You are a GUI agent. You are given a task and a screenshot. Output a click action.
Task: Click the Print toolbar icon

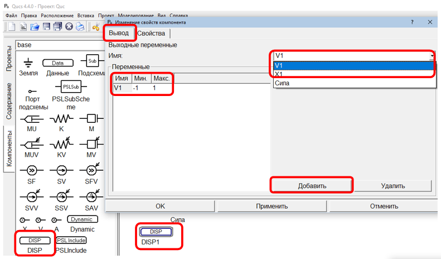click(x=80, y=26)
